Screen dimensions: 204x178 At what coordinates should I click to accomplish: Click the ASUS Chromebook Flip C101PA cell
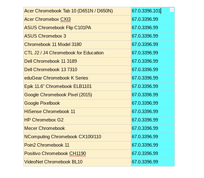pos(58,28)
